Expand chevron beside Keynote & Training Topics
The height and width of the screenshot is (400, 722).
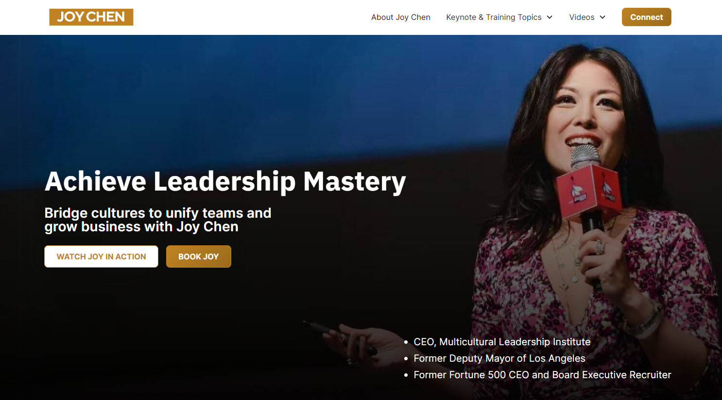[x=550, y=17]
